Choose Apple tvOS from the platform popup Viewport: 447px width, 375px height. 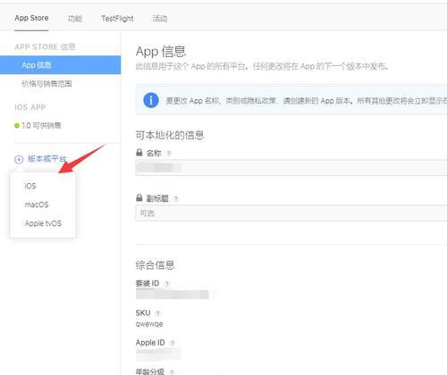click(43, 223)
